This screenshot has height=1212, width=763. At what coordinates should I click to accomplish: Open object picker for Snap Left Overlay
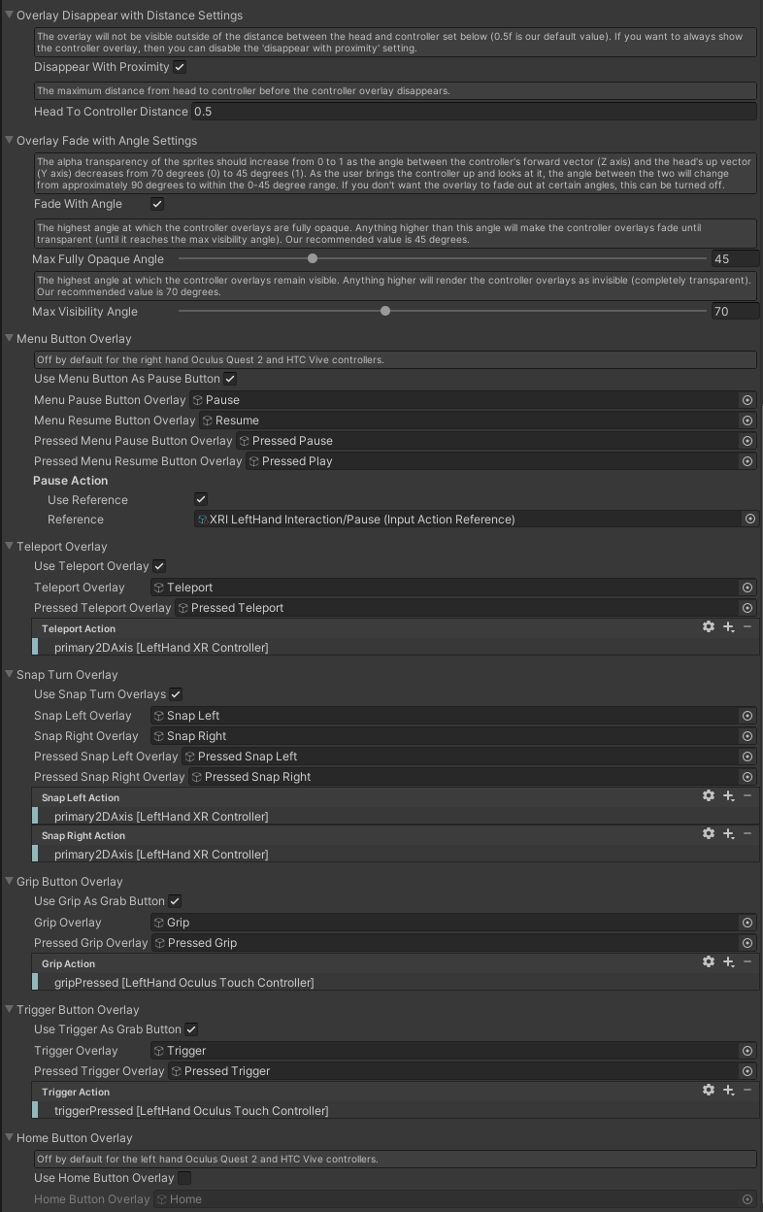click(747, 716)
